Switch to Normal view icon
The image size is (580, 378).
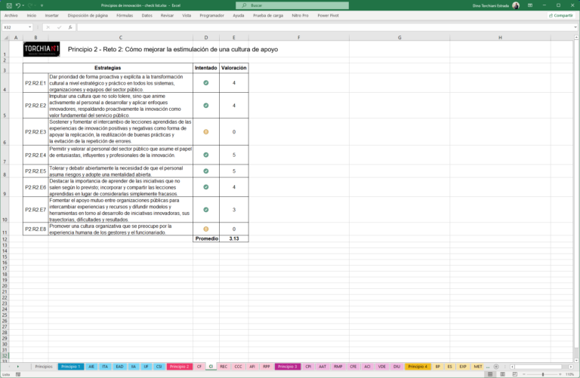[x=490, y=374]
